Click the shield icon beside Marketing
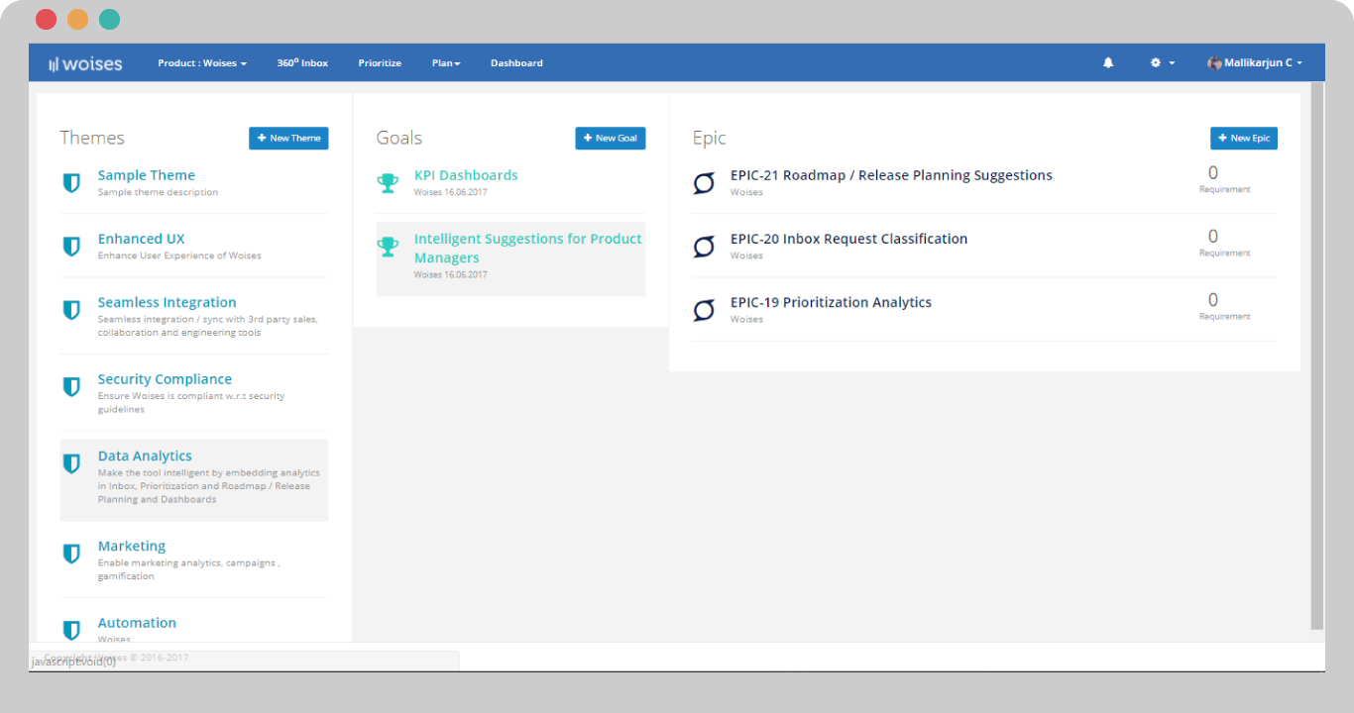Screen dimensions: 1354x713 pyautogui.click(x=71, y=554)
